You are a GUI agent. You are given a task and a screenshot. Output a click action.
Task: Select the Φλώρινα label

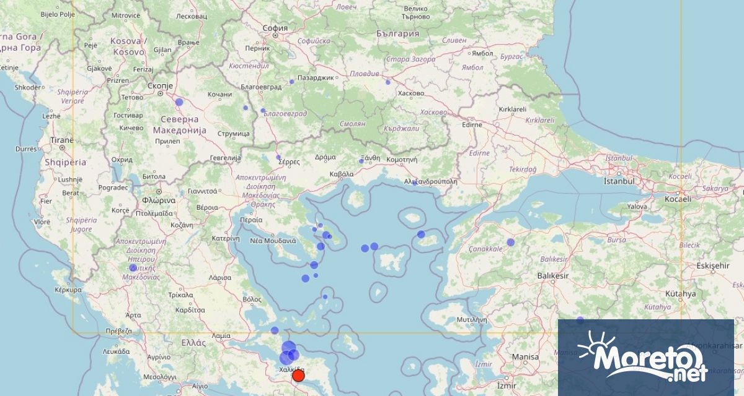coord(158,200)
